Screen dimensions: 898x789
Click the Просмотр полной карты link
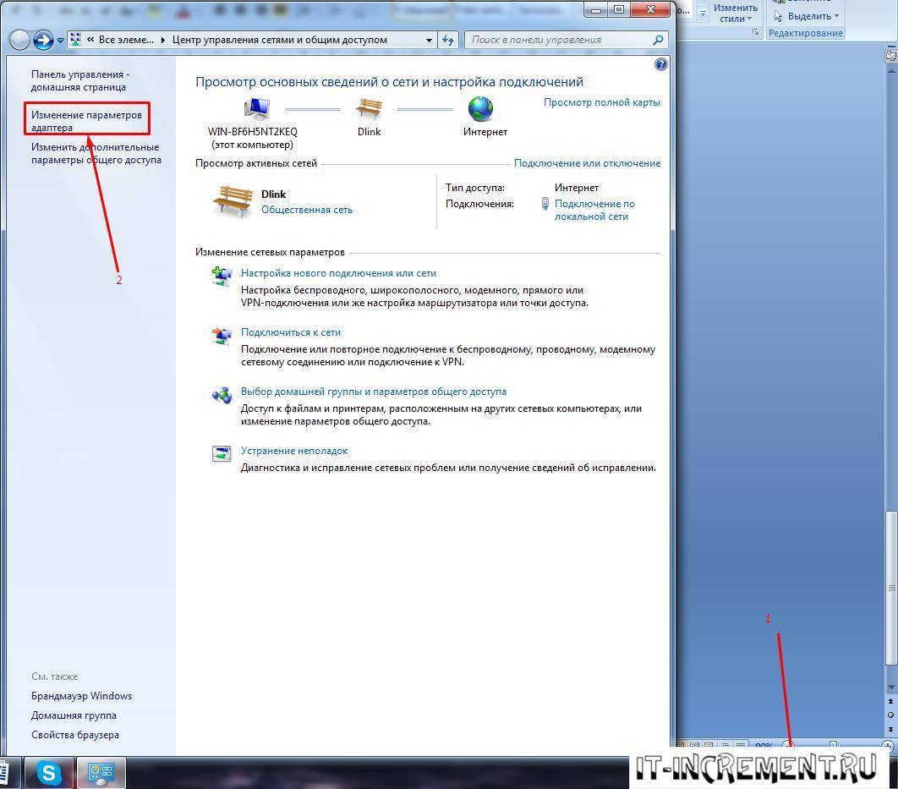[601, 102]
